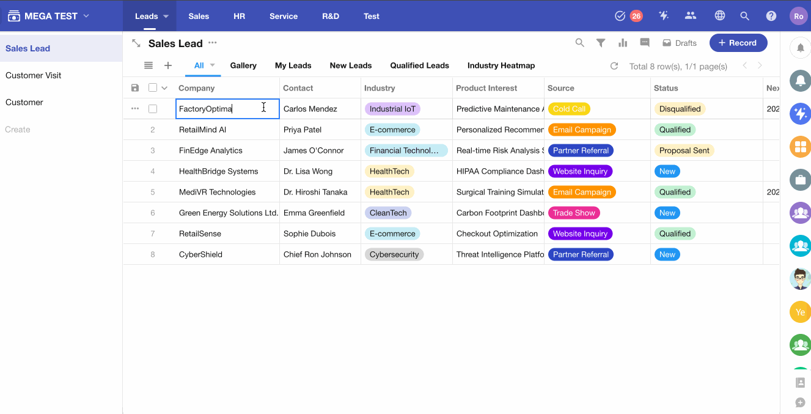Click the globe language icon

(x=720, y=17)
